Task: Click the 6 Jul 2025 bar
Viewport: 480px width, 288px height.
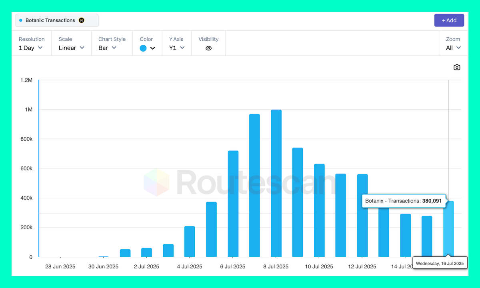Action: click(x=233, y=204)
